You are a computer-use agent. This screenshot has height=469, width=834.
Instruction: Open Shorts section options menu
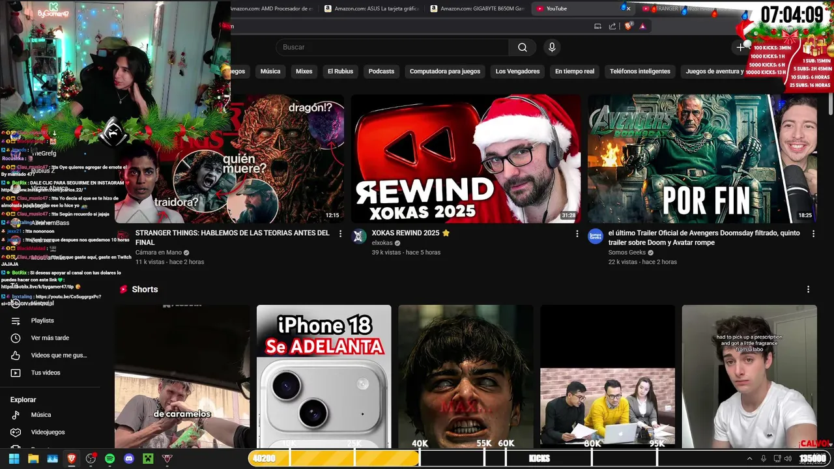pos(808,289)
